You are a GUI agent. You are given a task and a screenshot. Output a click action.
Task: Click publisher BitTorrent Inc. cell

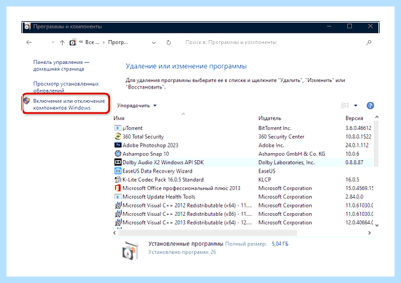[x=275, y=128]
